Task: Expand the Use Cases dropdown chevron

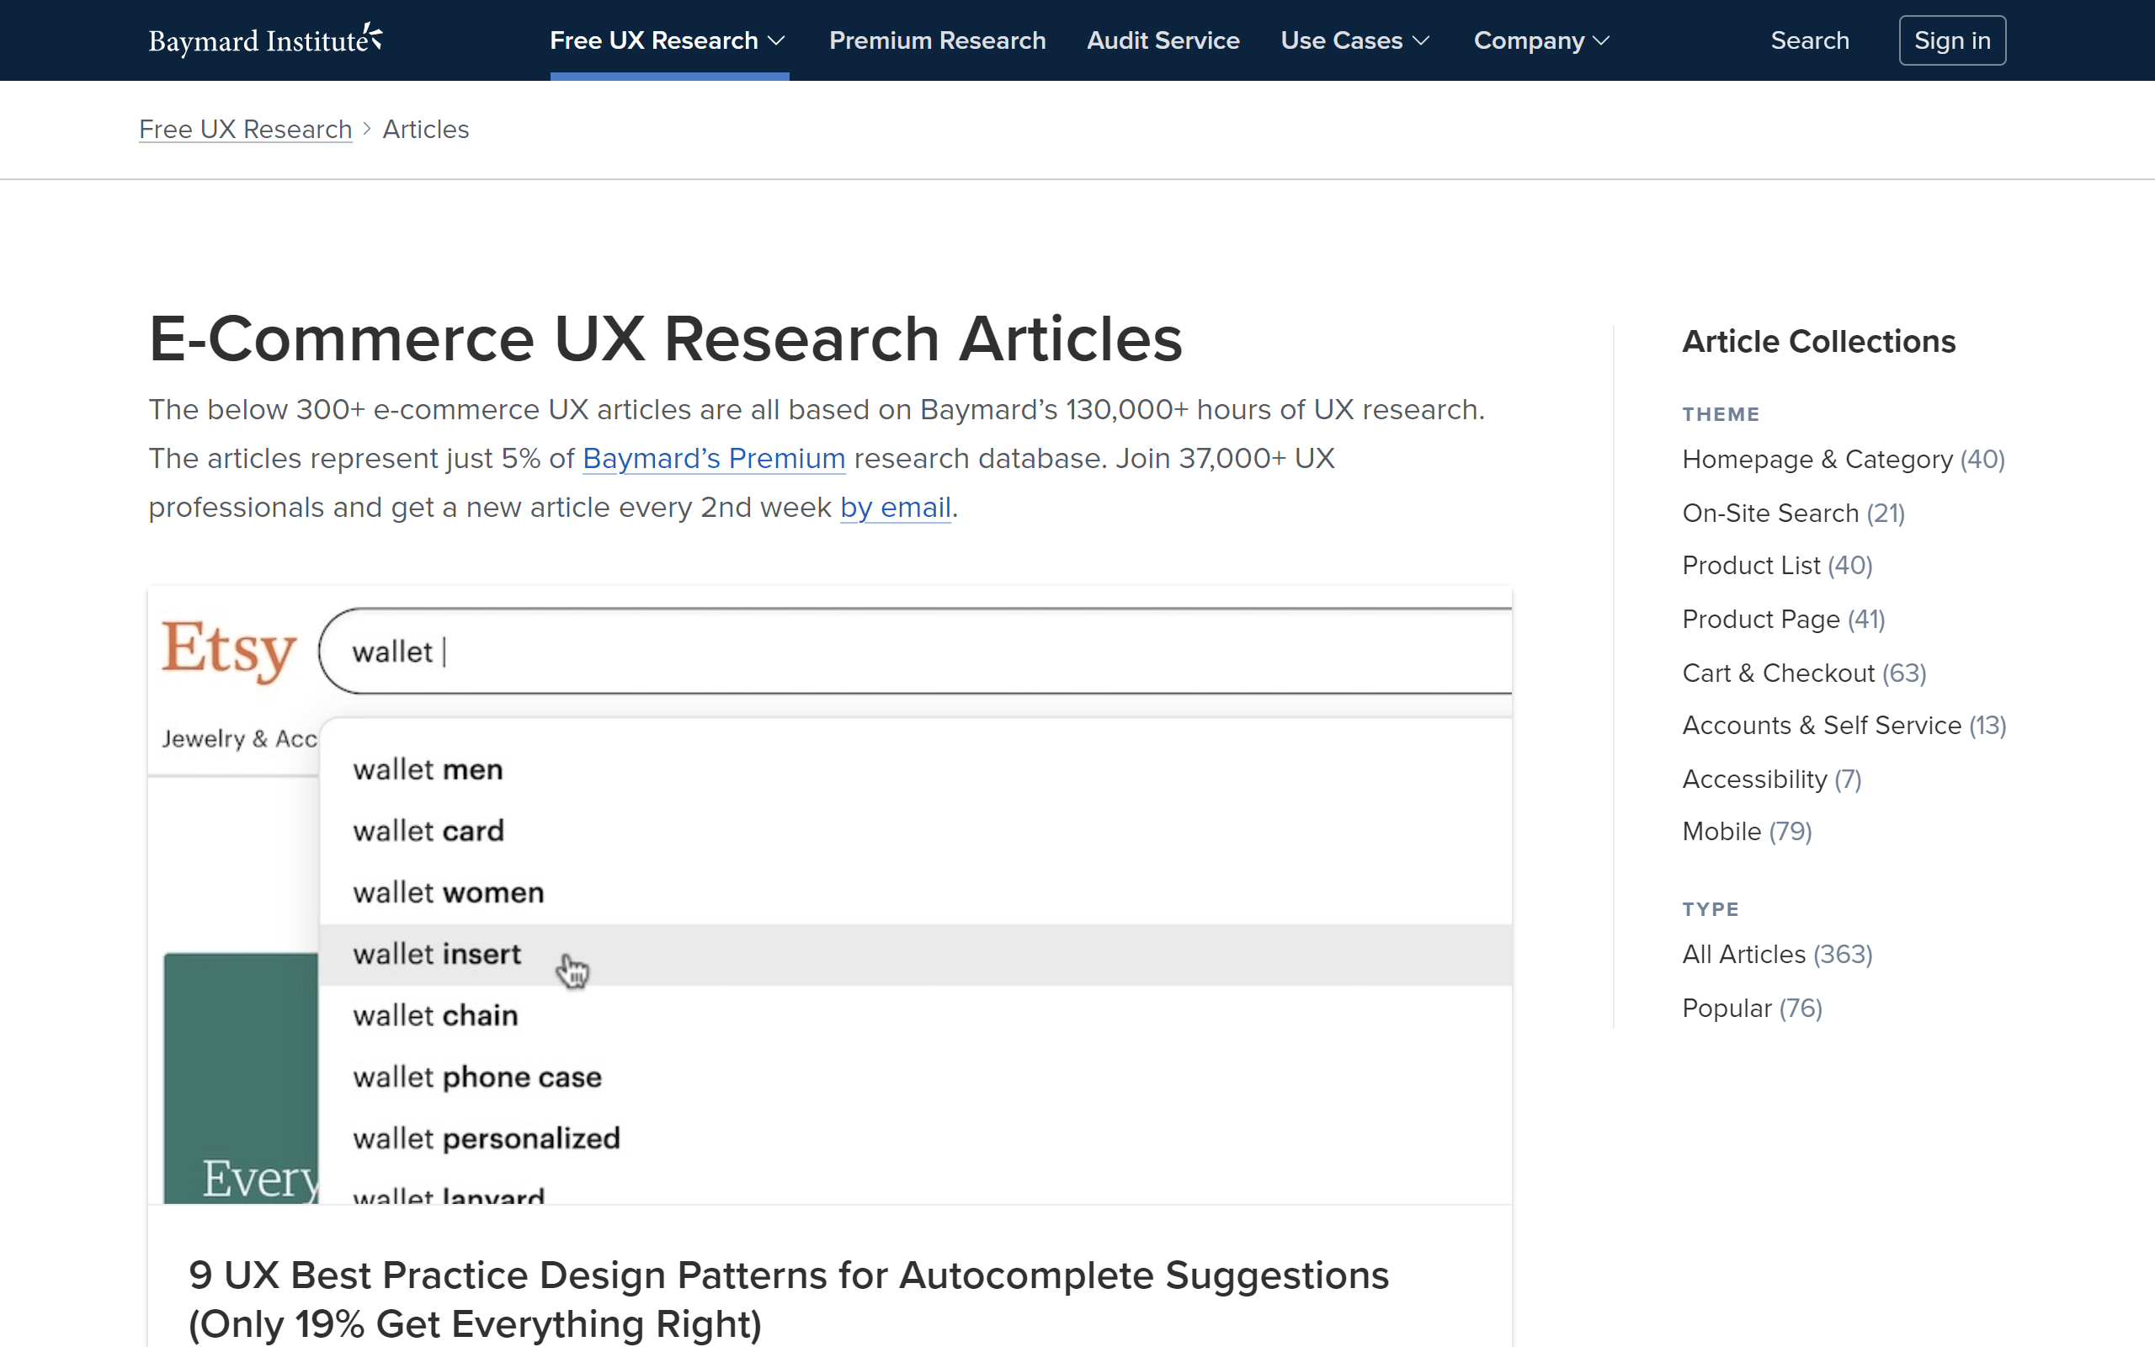Action: 1421,41
